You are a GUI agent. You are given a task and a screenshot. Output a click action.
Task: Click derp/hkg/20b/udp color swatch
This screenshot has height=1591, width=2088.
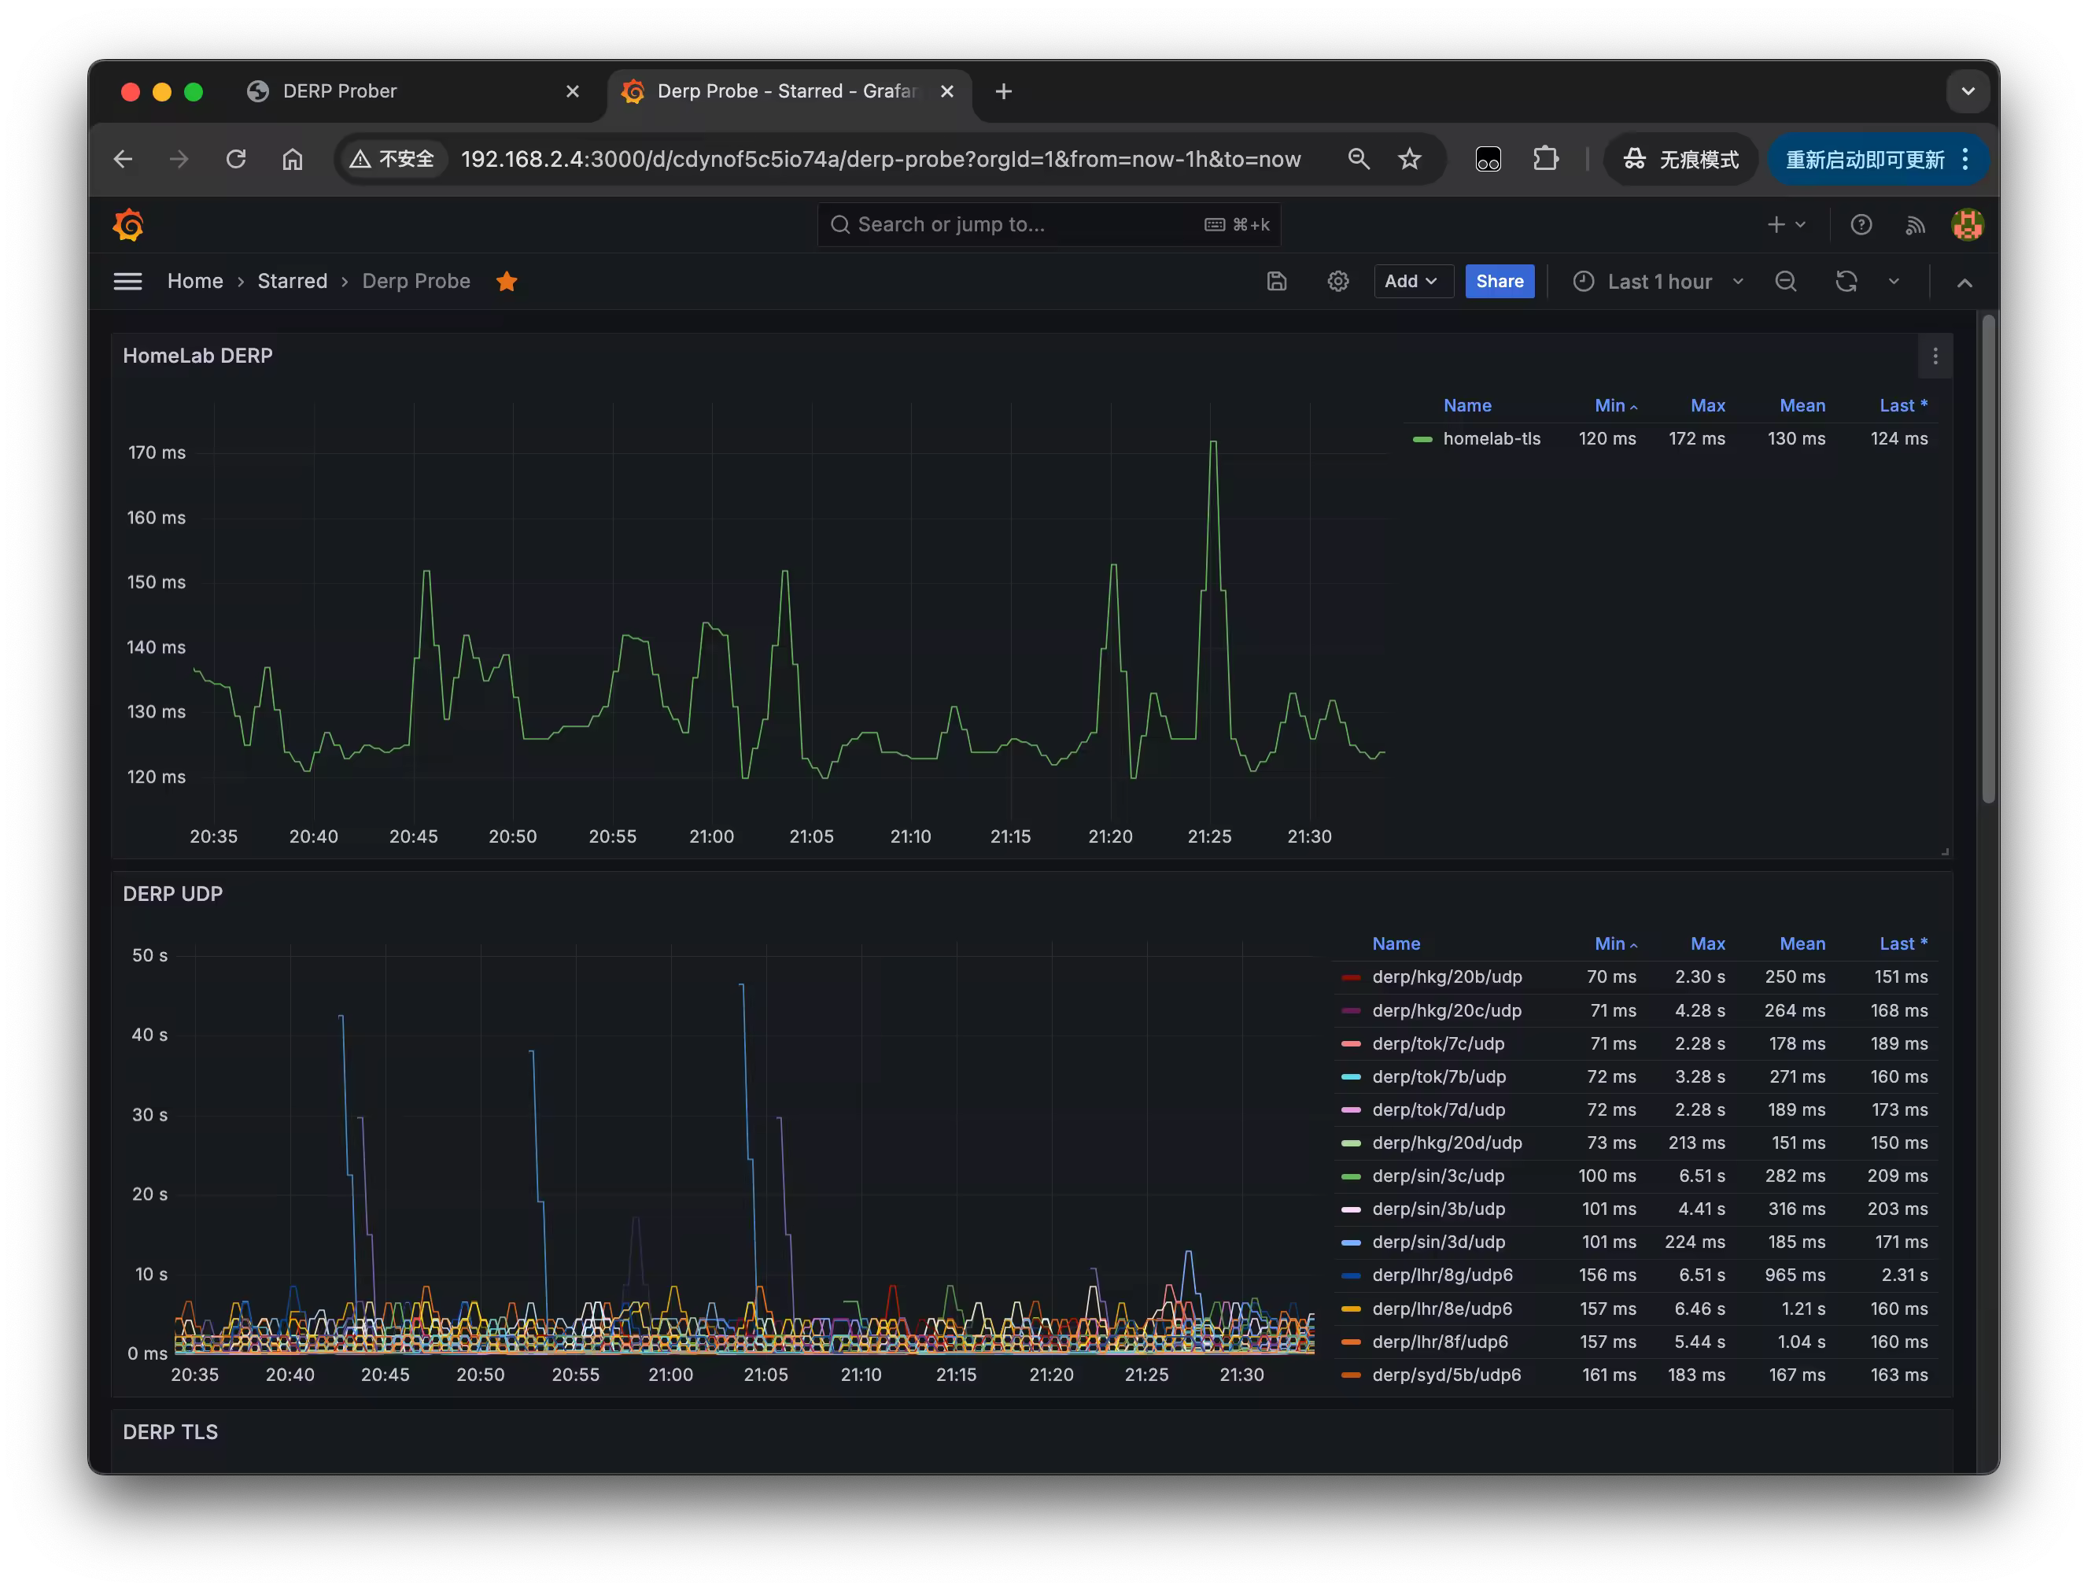tap(1350, 976)
